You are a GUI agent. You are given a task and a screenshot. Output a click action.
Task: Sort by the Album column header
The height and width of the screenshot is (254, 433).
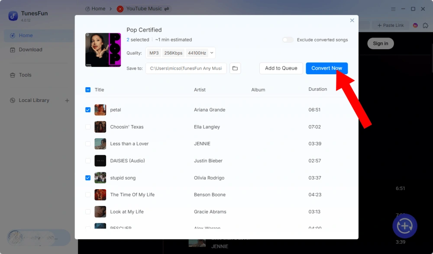258,90
